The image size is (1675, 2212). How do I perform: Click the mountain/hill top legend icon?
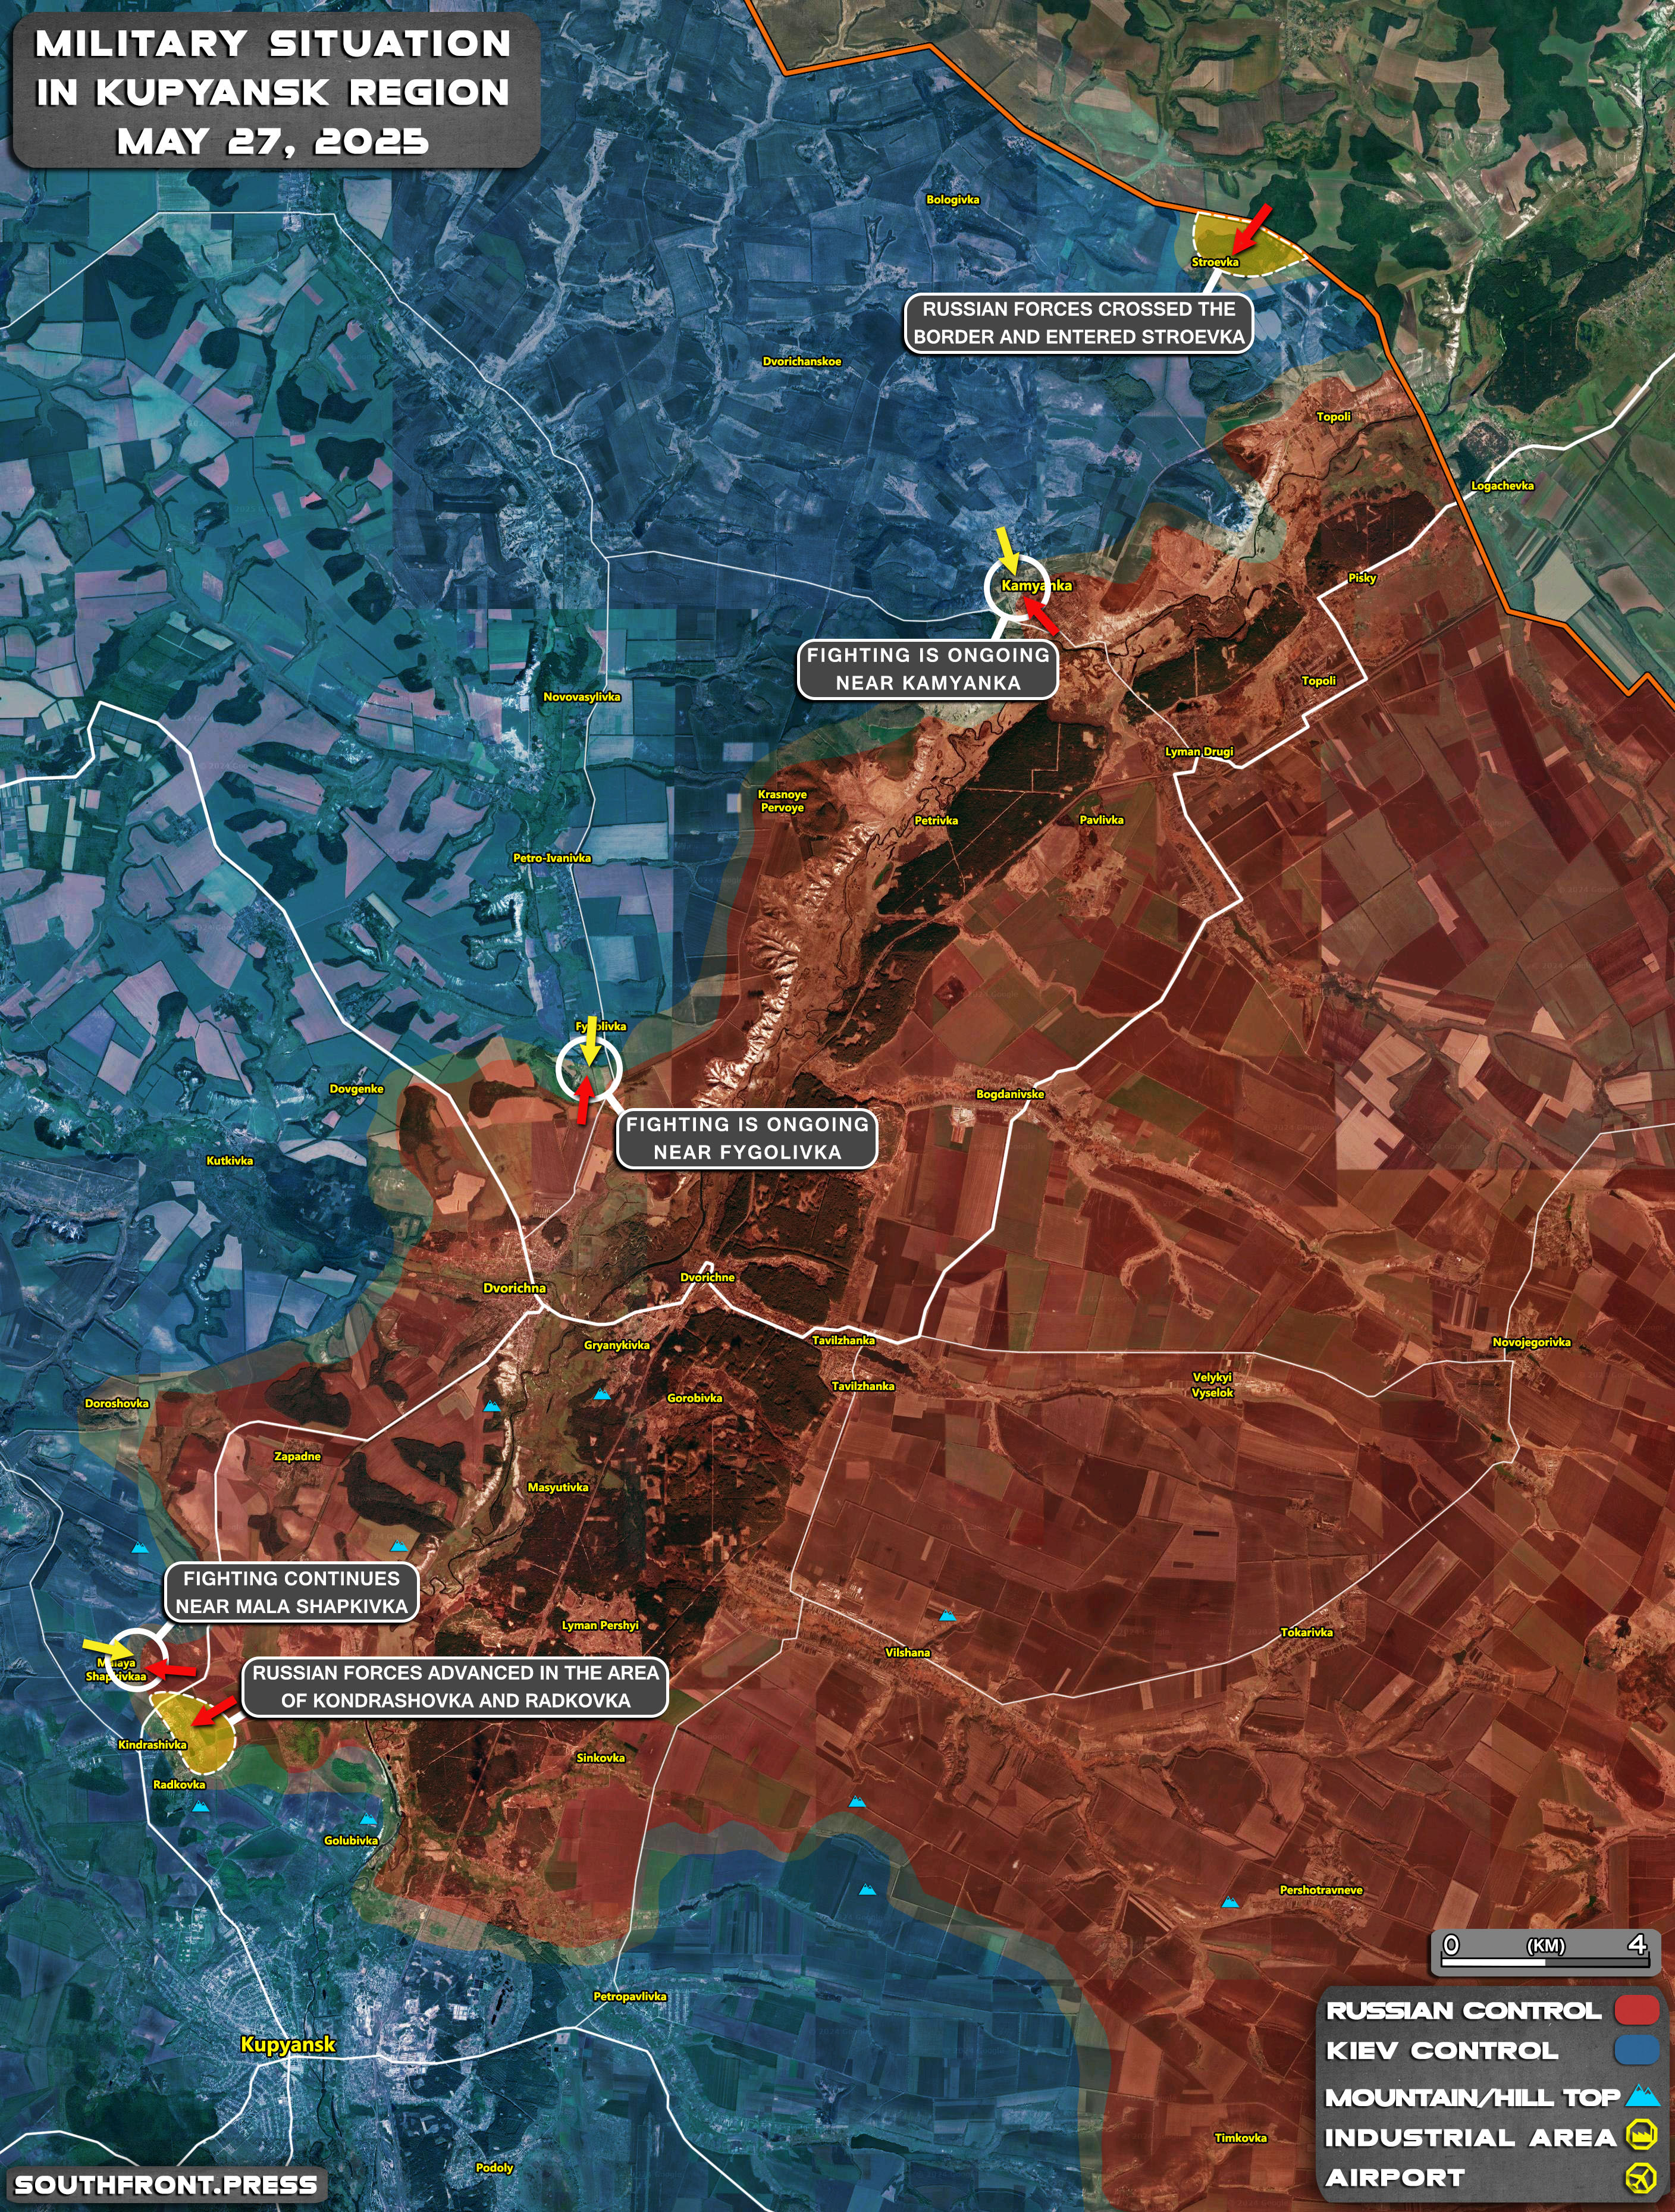pyautogui.click(x=1642, y=2097)
